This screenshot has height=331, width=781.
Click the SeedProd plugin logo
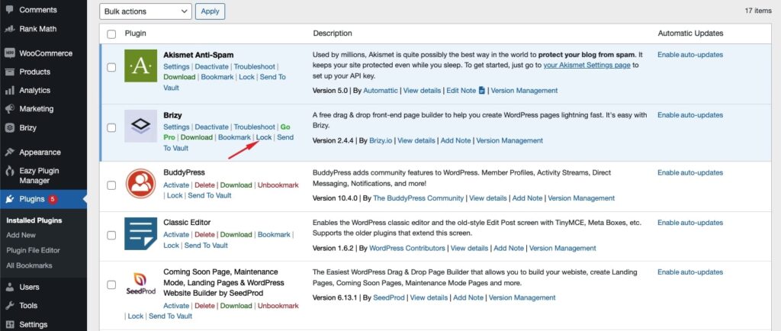click(x=141, y=284)
